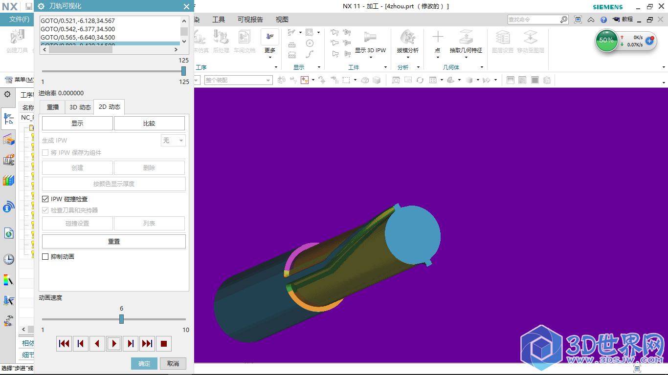This screenshot has height=375, width=668.
Task: Click the stop playback button
Action: coord(164,344)
